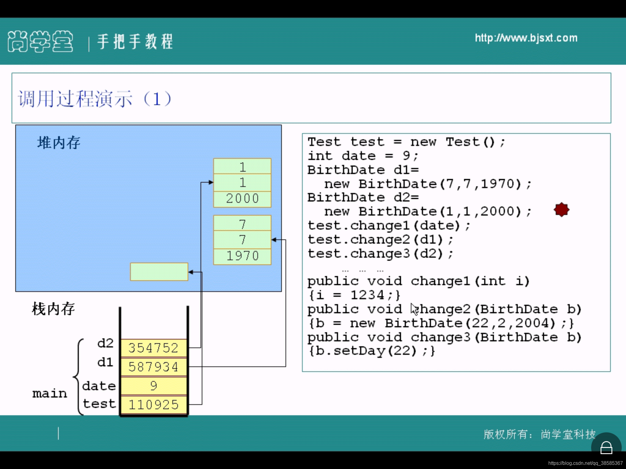Click the red star marker beside code

[x=562, y=210]
